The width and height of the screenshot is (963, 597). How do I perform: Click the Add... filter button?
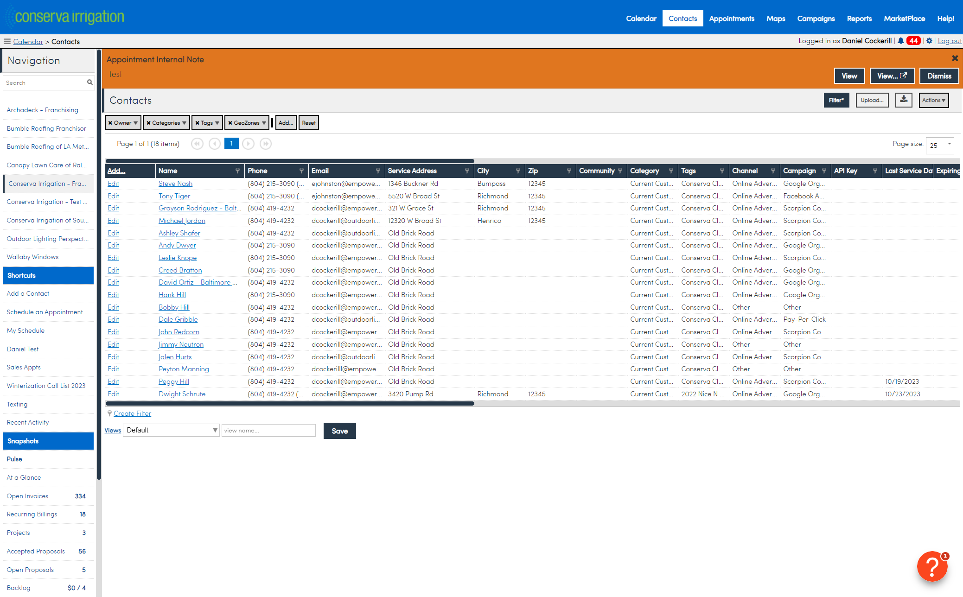pos(286,123)
